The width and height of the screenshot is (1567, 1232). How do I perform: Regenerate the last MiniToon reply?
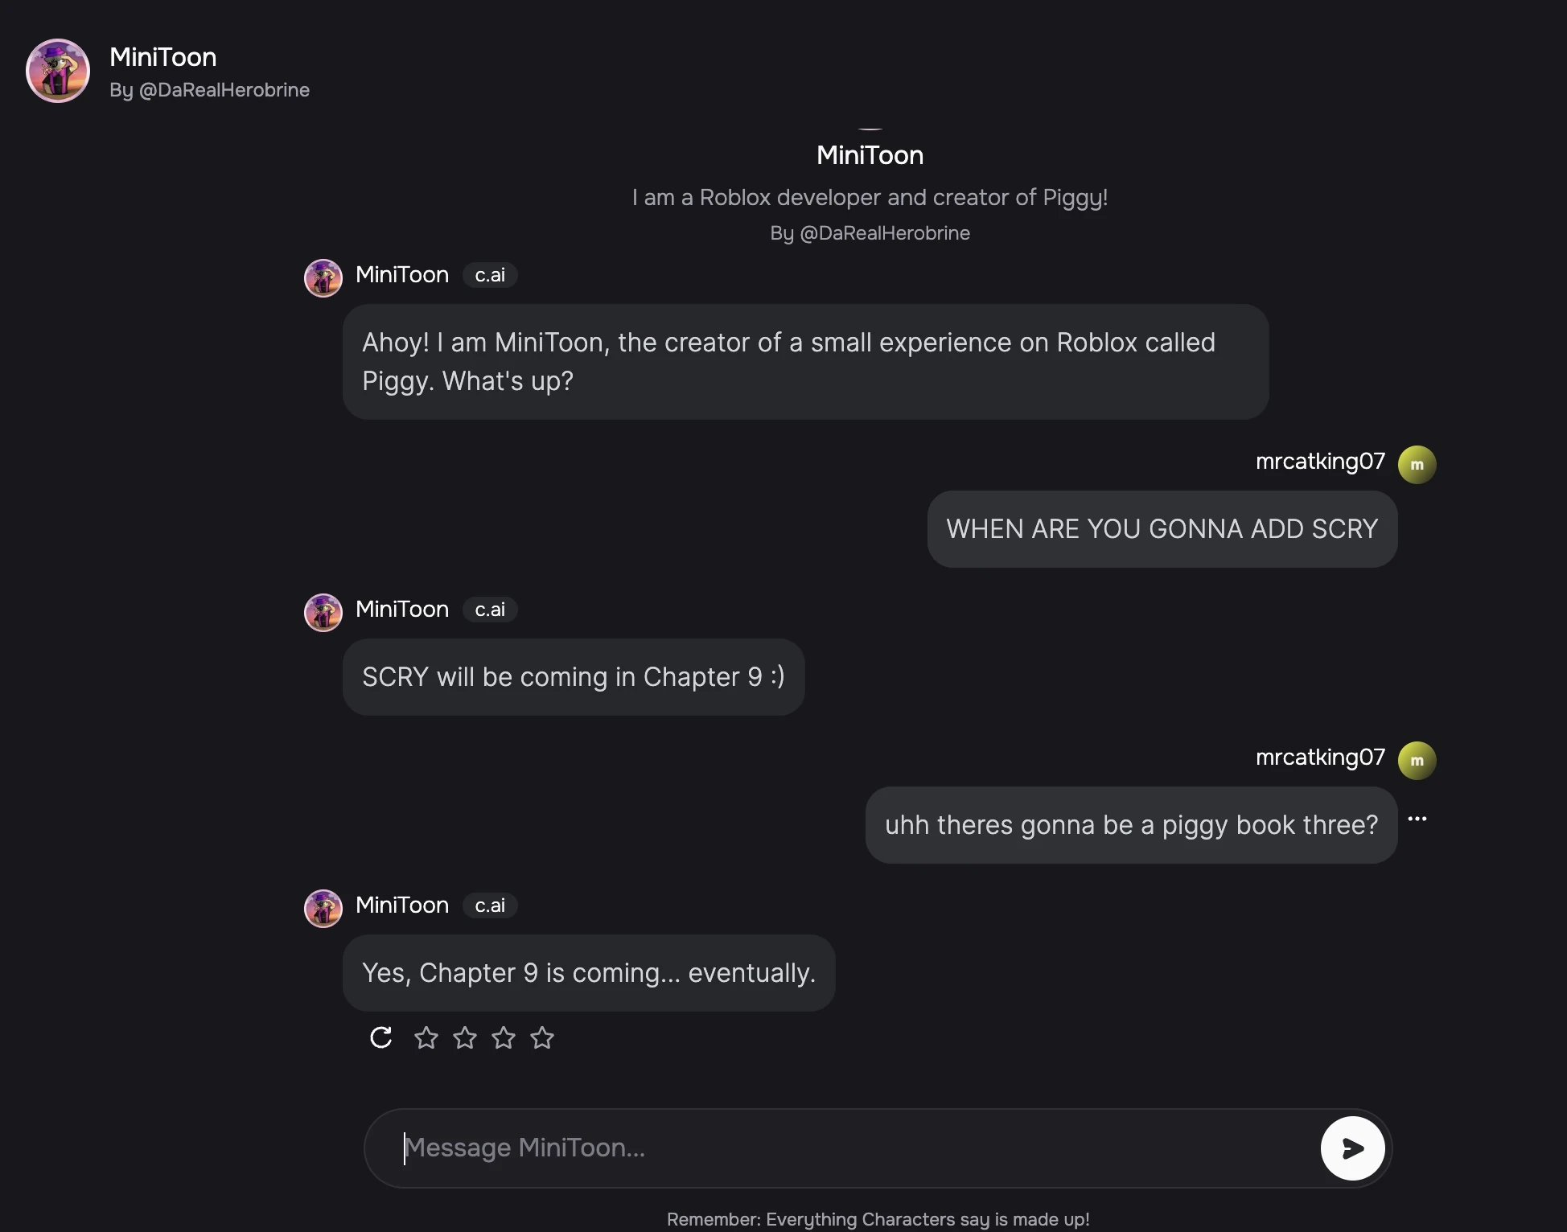tap(380, 1037)
